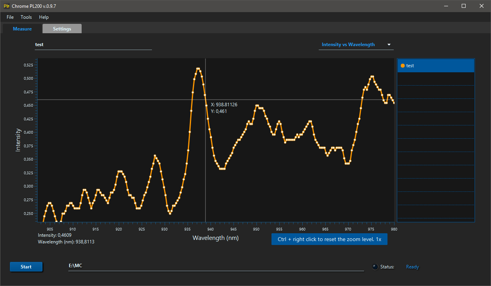Click the 'Status:' label
491x286 pixels.
387,267
